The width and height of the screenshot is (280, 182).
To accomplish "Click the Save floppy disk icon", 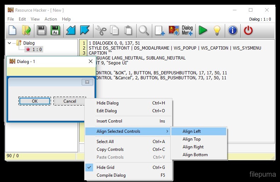I will [42, 30].
